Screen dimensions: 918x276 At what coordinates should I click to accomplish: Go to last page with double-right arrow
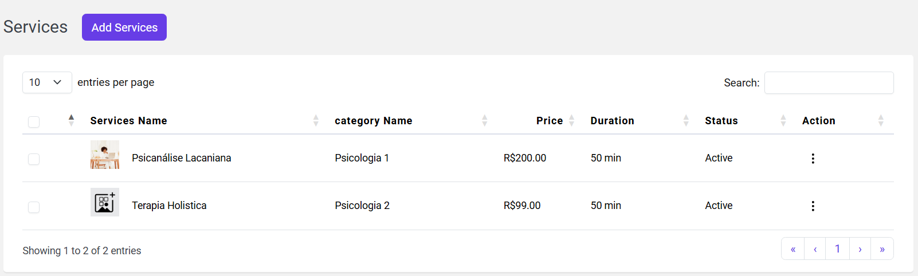tap(882, 249)
